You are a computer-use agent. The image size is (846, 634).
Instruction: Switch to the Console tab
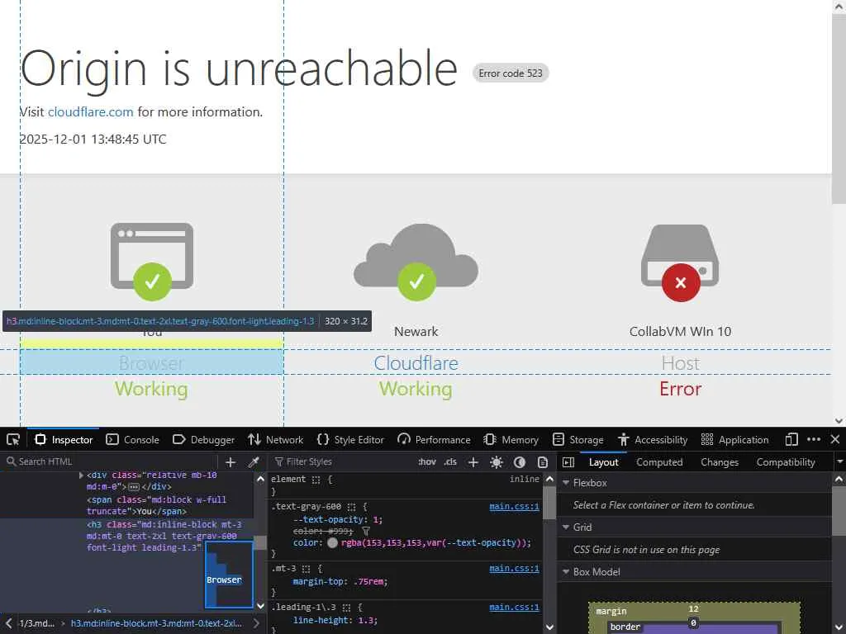coord(133,439)
